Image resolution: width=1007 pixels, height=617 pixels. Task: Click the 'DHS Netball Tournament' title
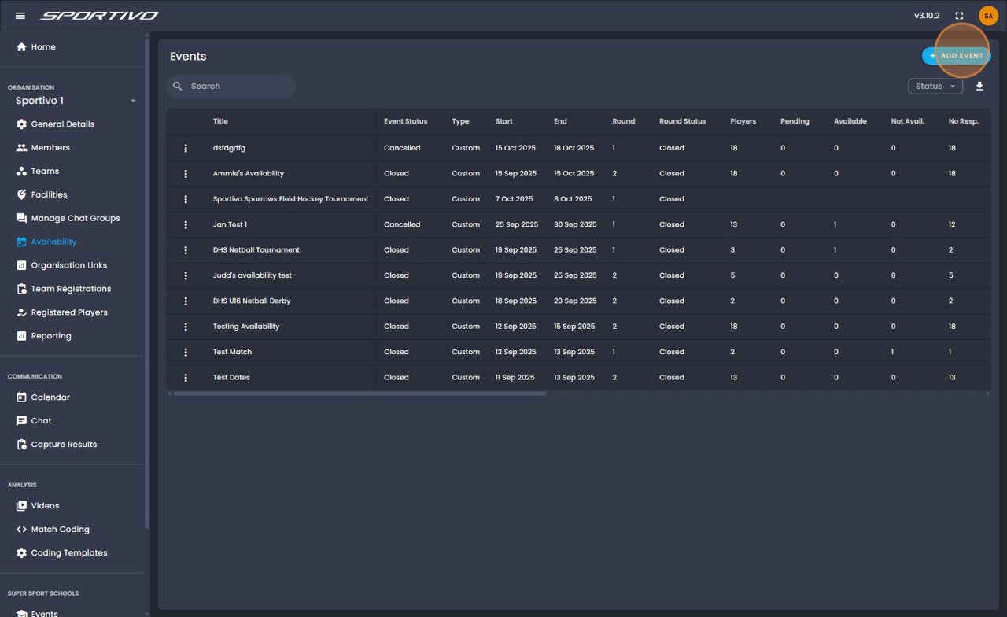click(x=256, y=250)
